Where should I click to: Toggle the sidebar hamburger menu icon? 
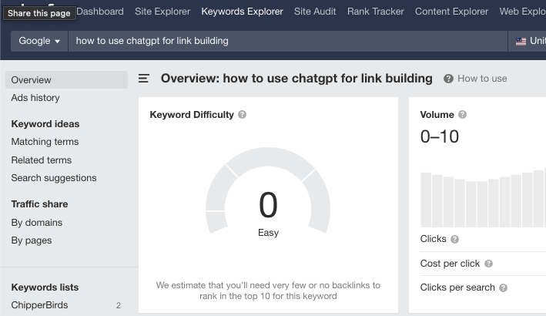144,79
